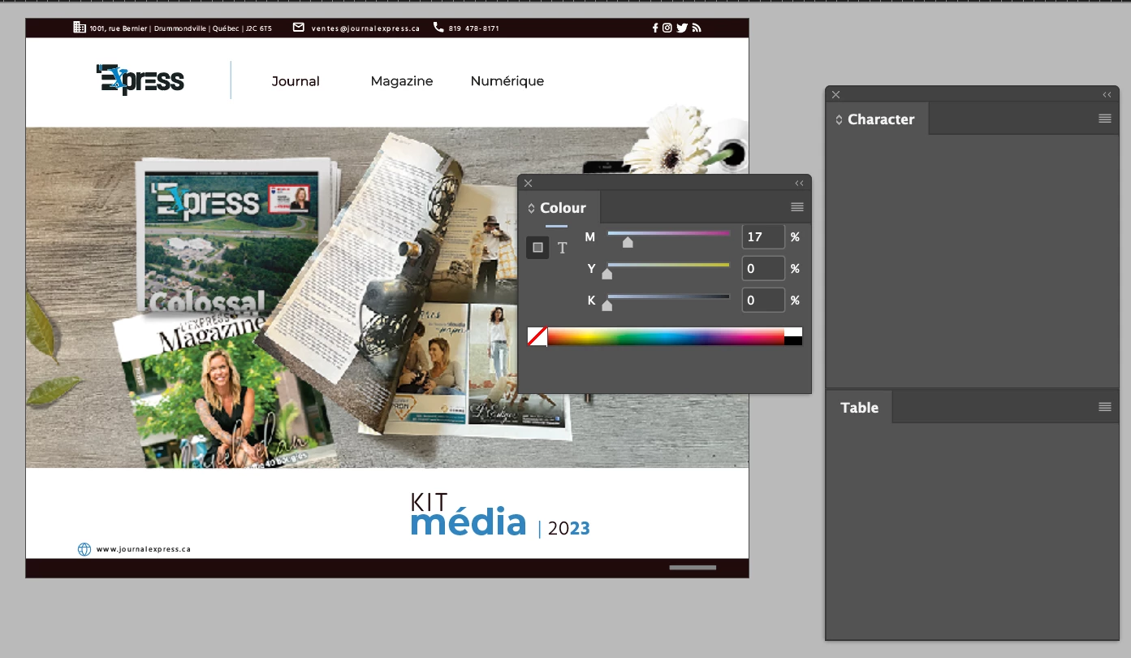Click the Magazine navigation item in the document
Screen dimensions: 1131x658
click(x=402, y=81)
